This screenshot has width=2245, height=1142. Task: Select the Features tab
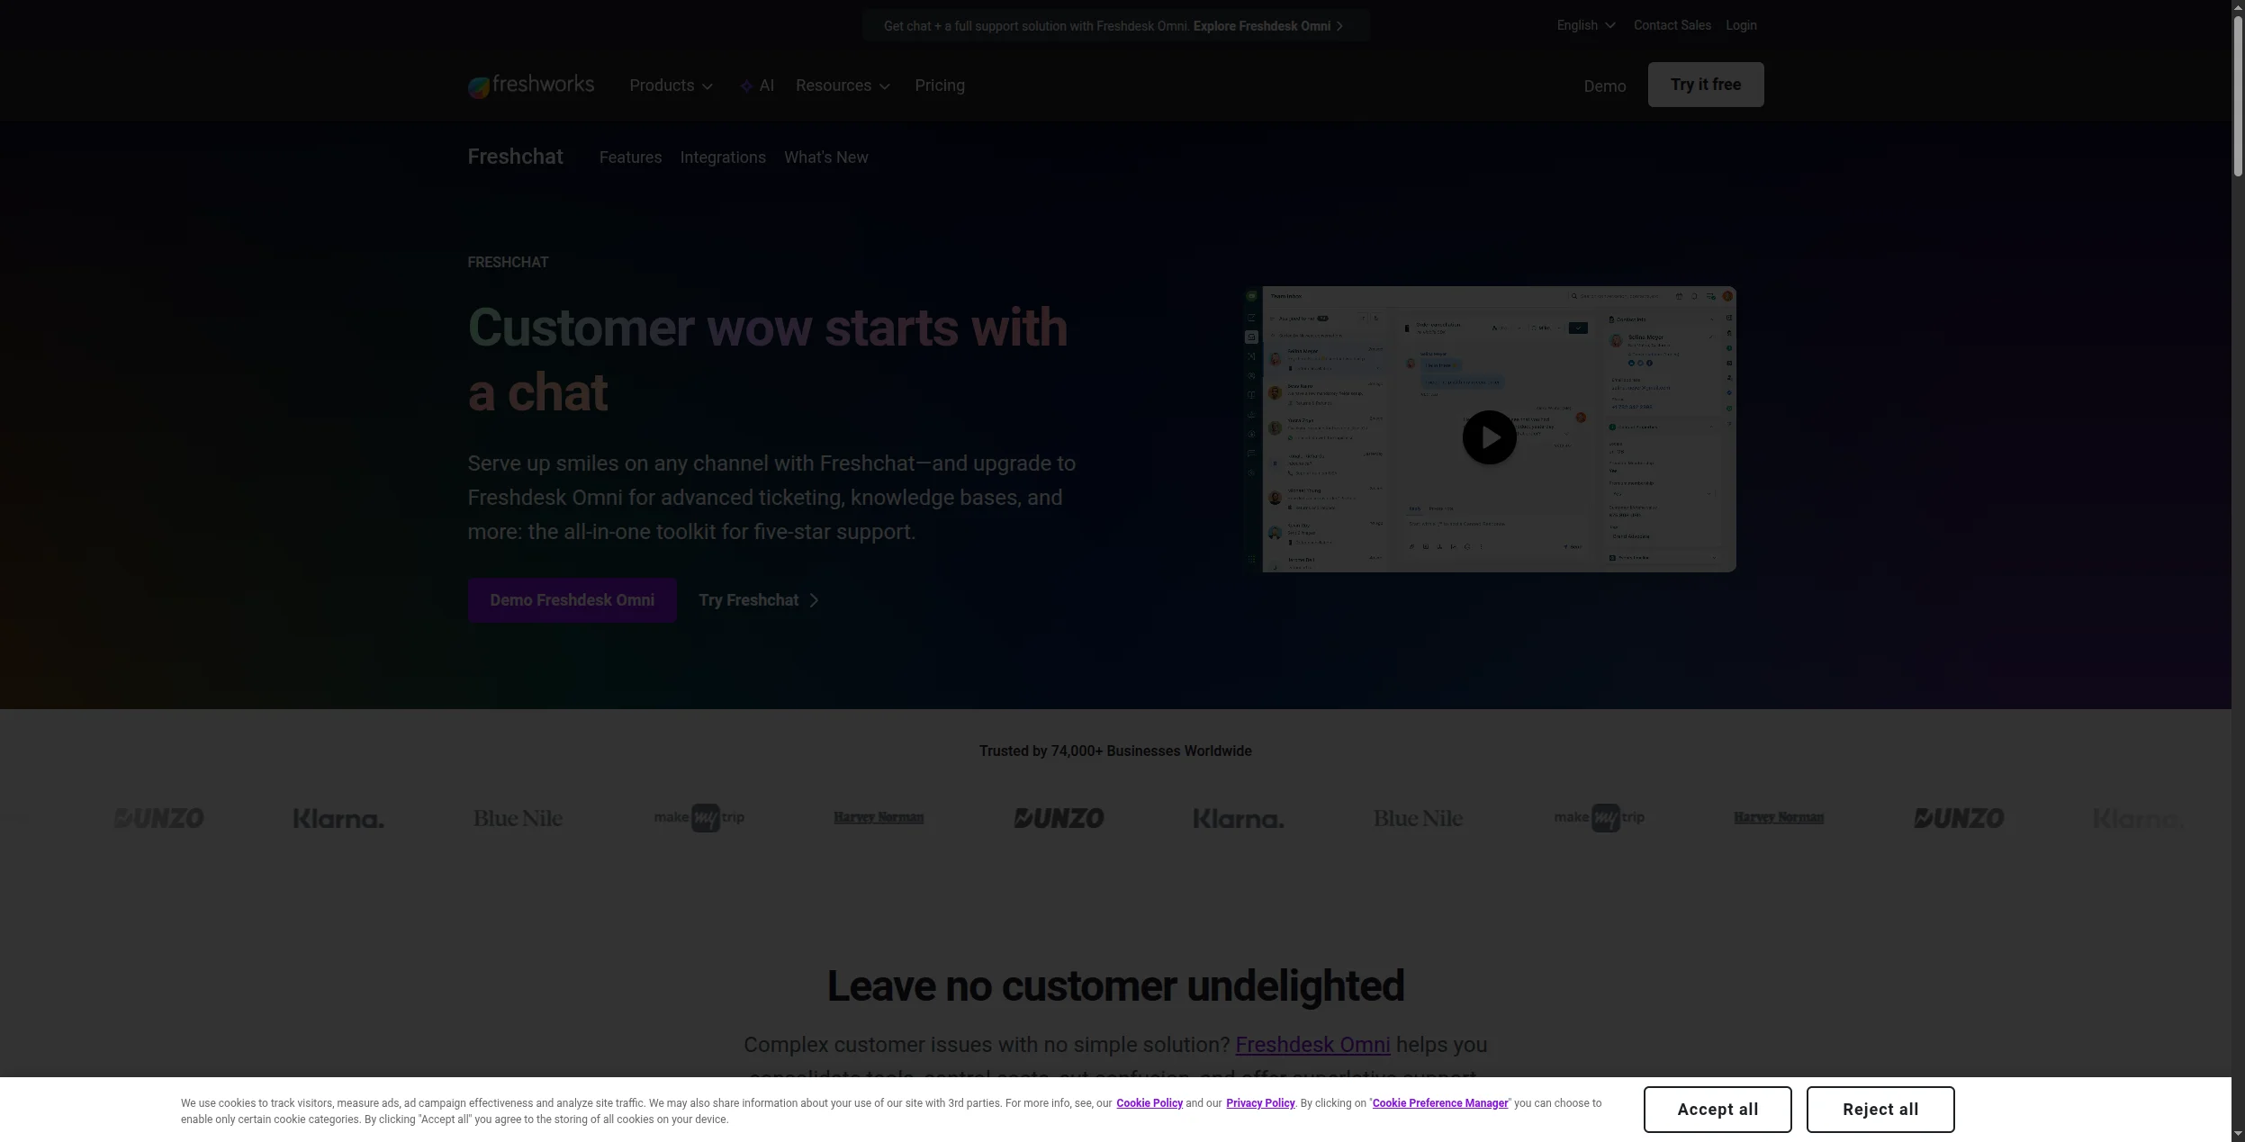coord(630,157)
